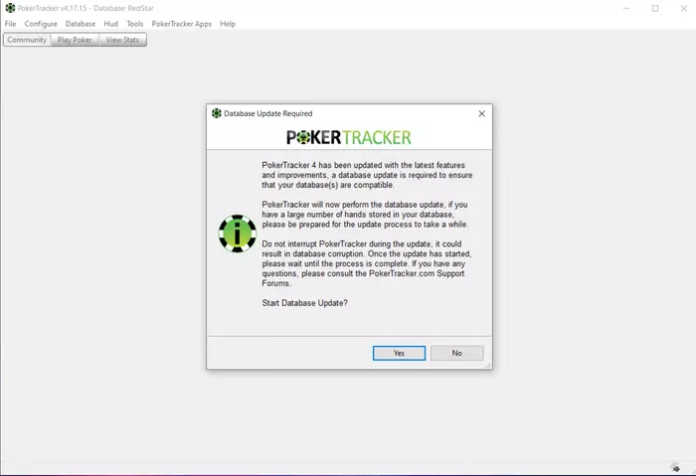Click the green info chip icon in dialog

click(238, 234)
